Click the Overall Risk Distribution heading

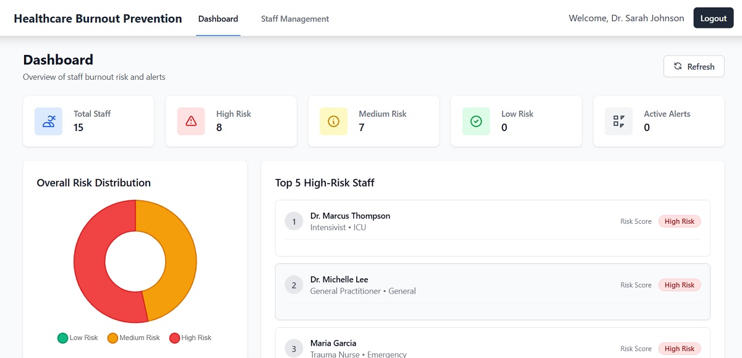tap(93, 183)
